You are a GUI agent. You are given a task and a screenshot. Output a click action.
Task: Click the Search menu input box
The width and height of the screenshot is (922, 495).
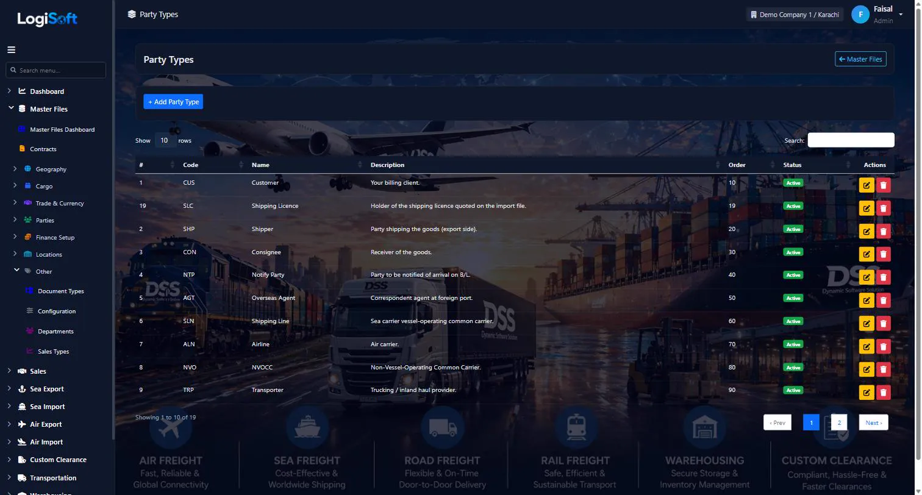pos(55,70)
